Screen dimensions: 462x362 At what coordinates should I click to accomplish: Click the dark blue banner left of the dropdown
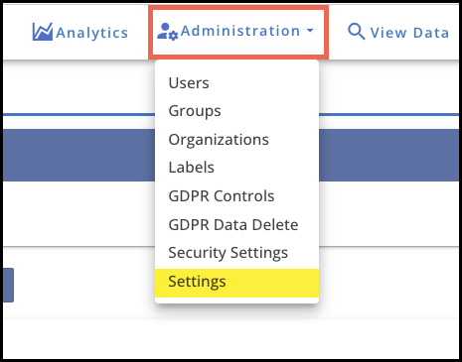(x=78, y=155)
